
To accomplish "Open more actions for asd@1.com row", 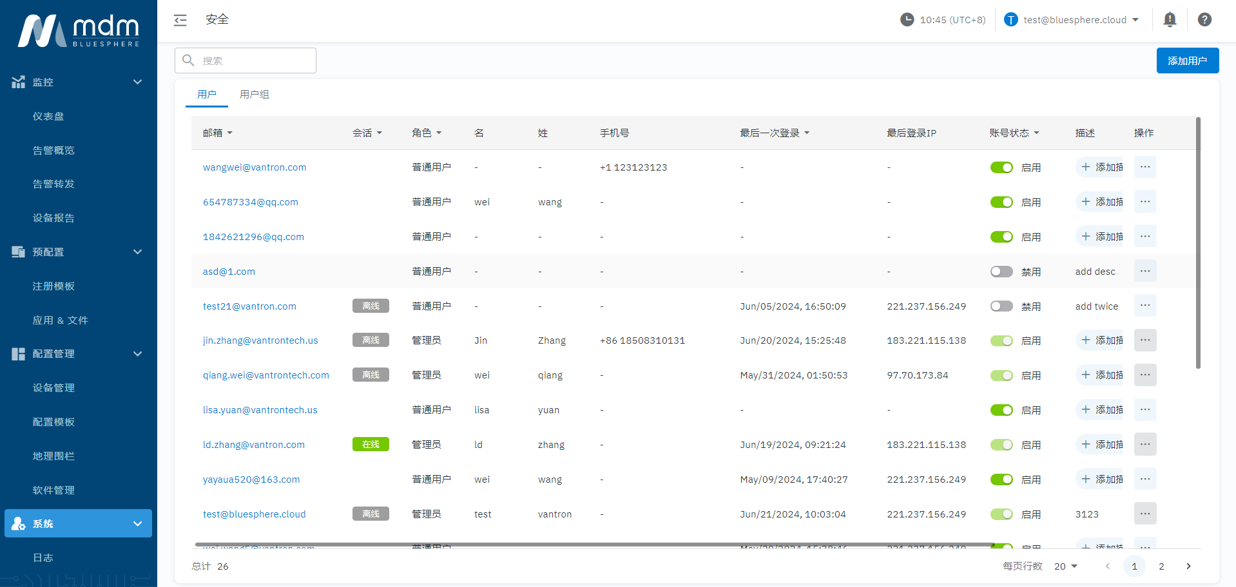I will 1144,271.
